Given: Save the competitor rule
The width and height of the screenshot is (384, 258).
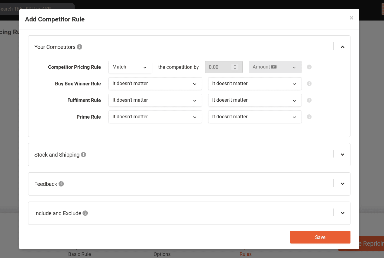Looking at the screenshot, I should 320,237.
